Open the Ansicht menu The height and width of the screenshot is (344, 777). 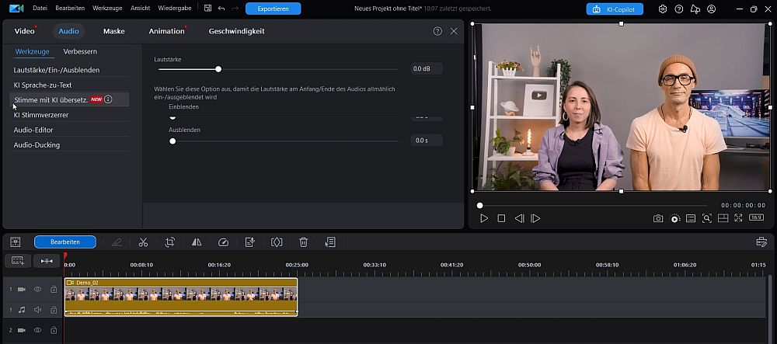click(x=140, y=9)
